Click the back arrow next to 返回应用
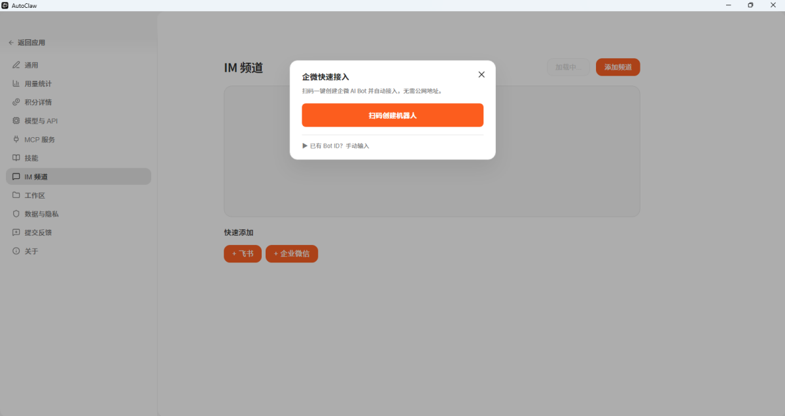Screen dimensions: 785x416 [x=10, y=42]
